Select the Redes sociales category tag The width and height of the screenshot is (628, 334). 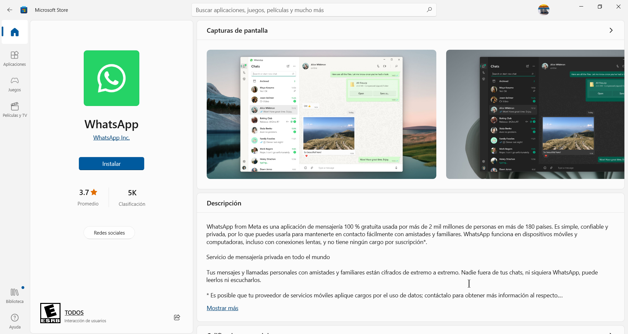click(109, 233)
